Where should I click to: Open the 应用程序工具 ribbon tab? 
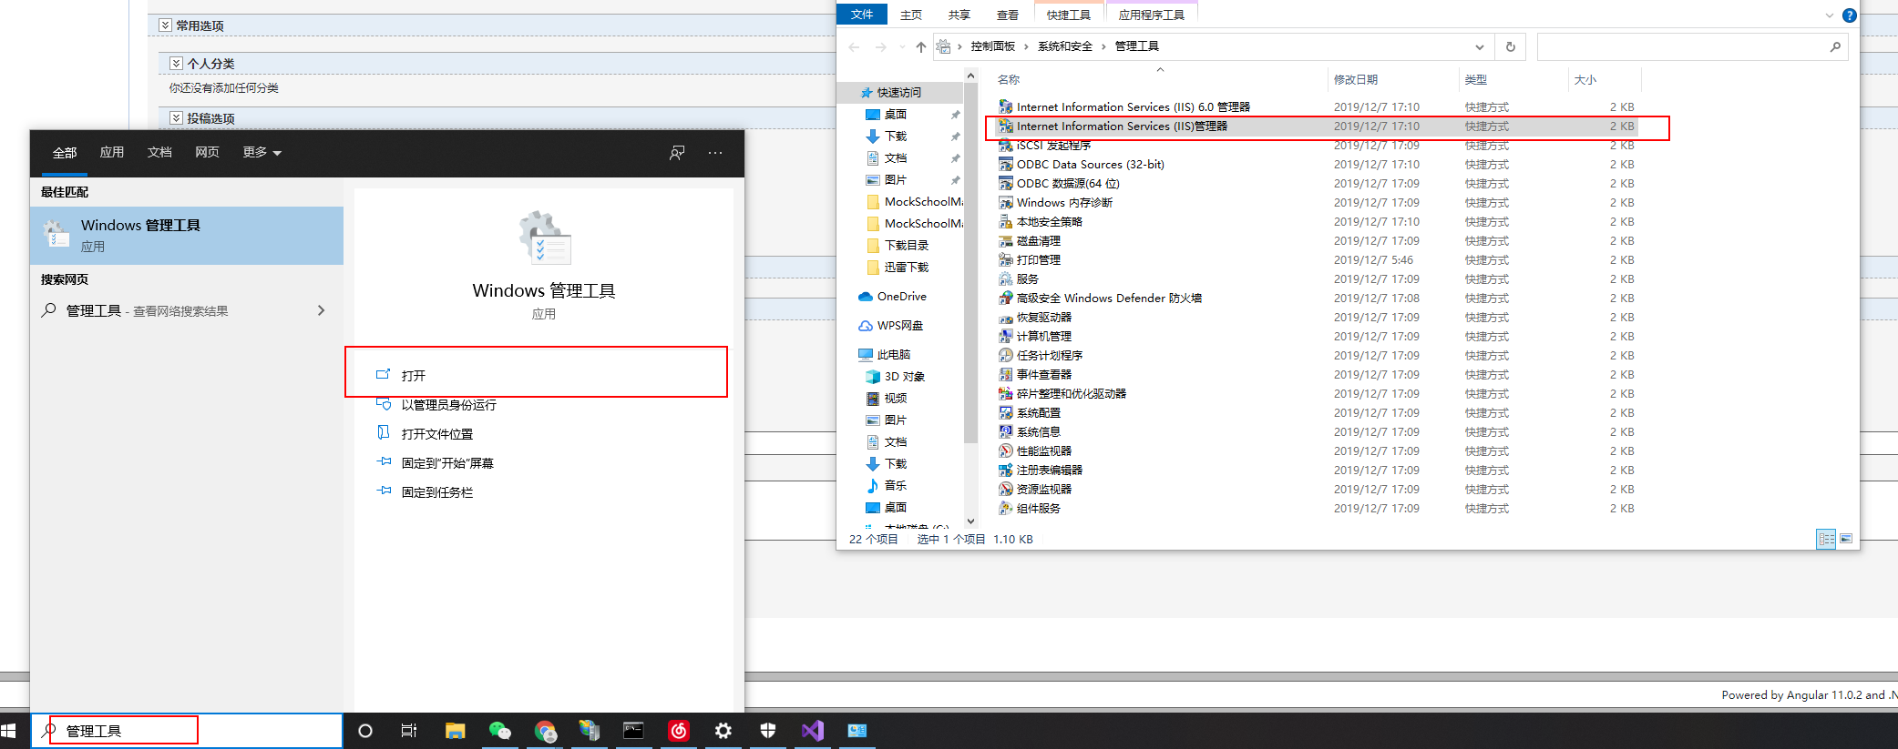pyautogui.click(x=1152, y=15)
